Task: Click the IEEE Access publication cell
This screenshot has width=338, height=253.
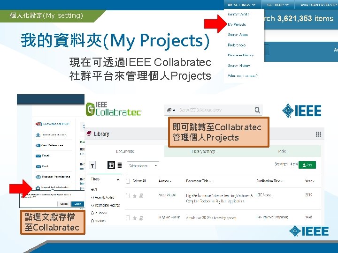Action: [264, 195]
